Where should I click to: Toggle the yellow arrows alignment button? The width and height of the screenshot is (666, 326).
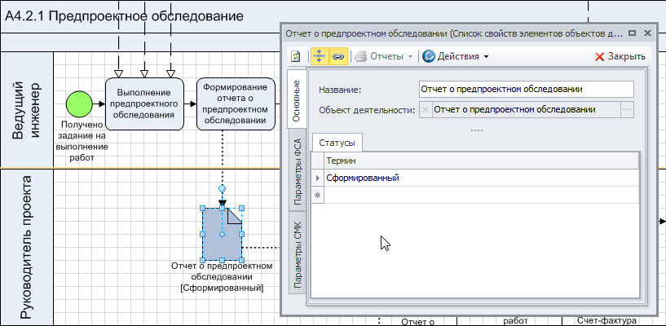tap(319, 56)
